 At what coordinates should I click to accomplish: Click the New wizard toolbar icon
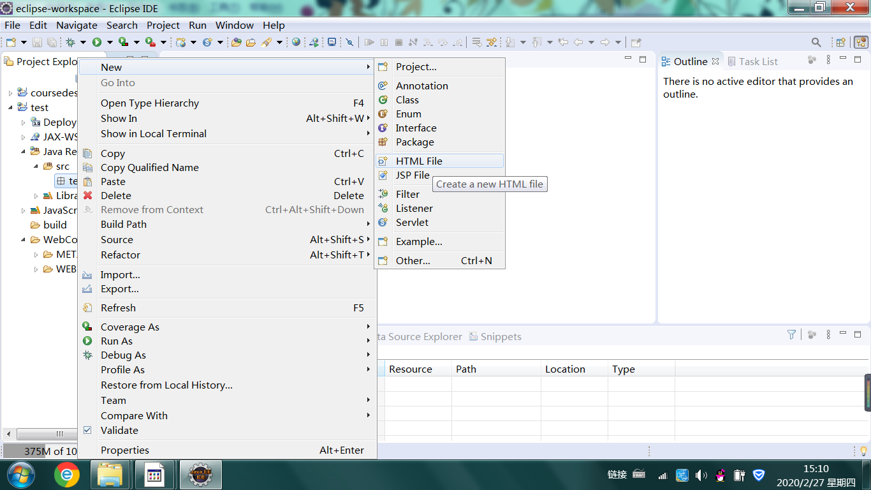click(10, 43)
